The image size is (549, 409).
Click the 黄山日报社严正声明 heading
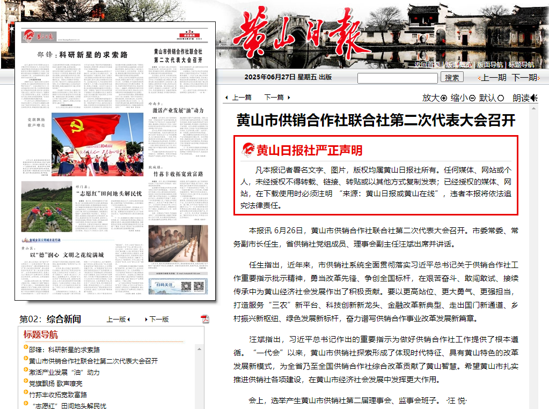point(309,150)
